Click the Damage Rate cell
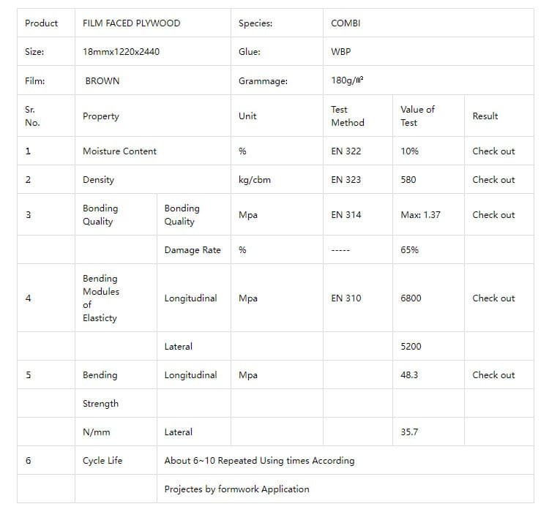The image size is (549, 512). click(193, 250)
